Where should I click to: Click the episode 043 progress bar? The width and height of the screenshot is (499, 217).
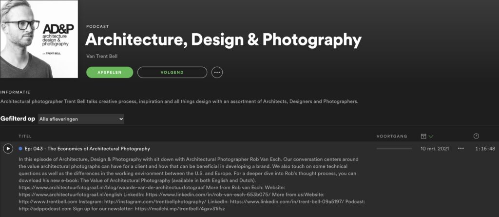coord(394,149)
